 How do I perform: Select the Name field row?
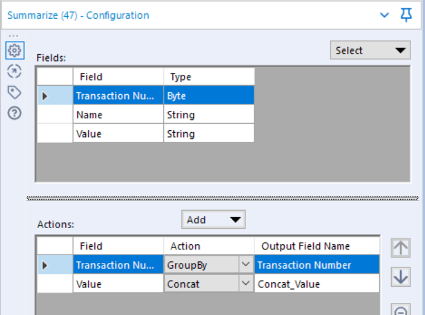pyautogui.click(x=146, y=115)
